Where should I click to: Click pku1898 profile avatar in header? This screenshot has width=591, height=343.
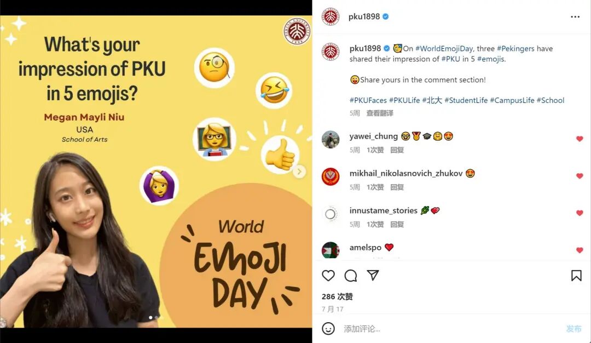tap(331, 17)
